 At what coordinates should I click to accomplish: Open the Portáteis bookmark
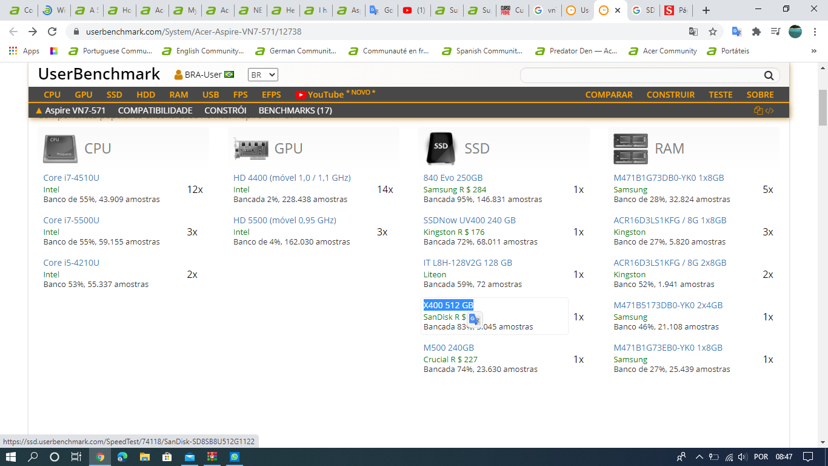tap(729, 51)
